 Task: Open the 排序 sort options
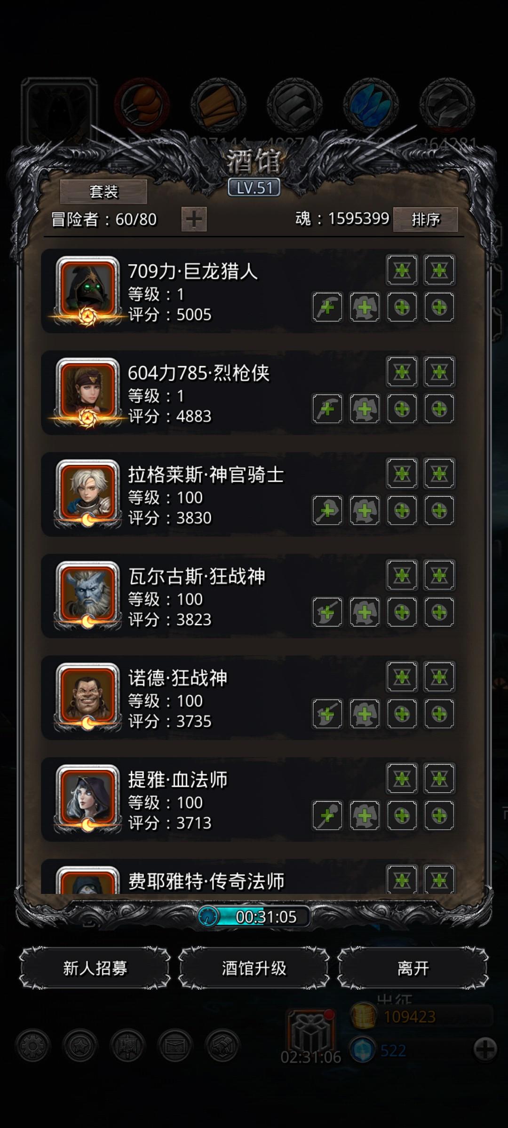426,219
